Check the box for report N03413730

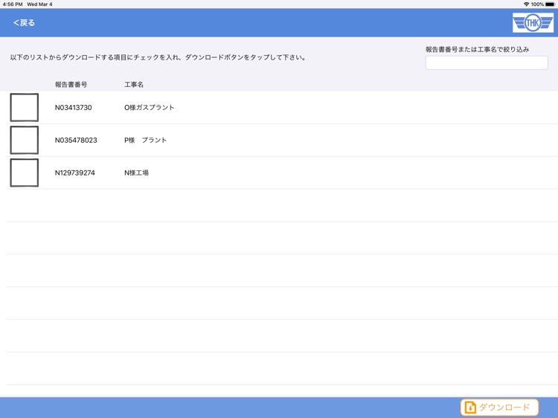25,107
